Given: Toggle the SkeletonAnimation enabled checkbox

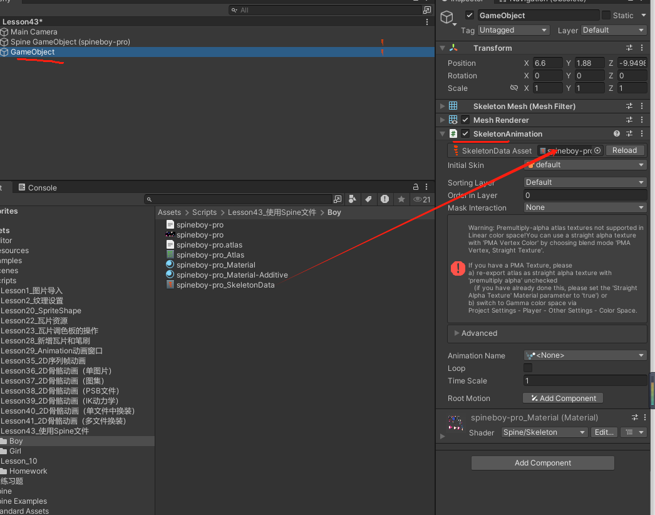Looking at the screenshot, I should click(465, 134).
